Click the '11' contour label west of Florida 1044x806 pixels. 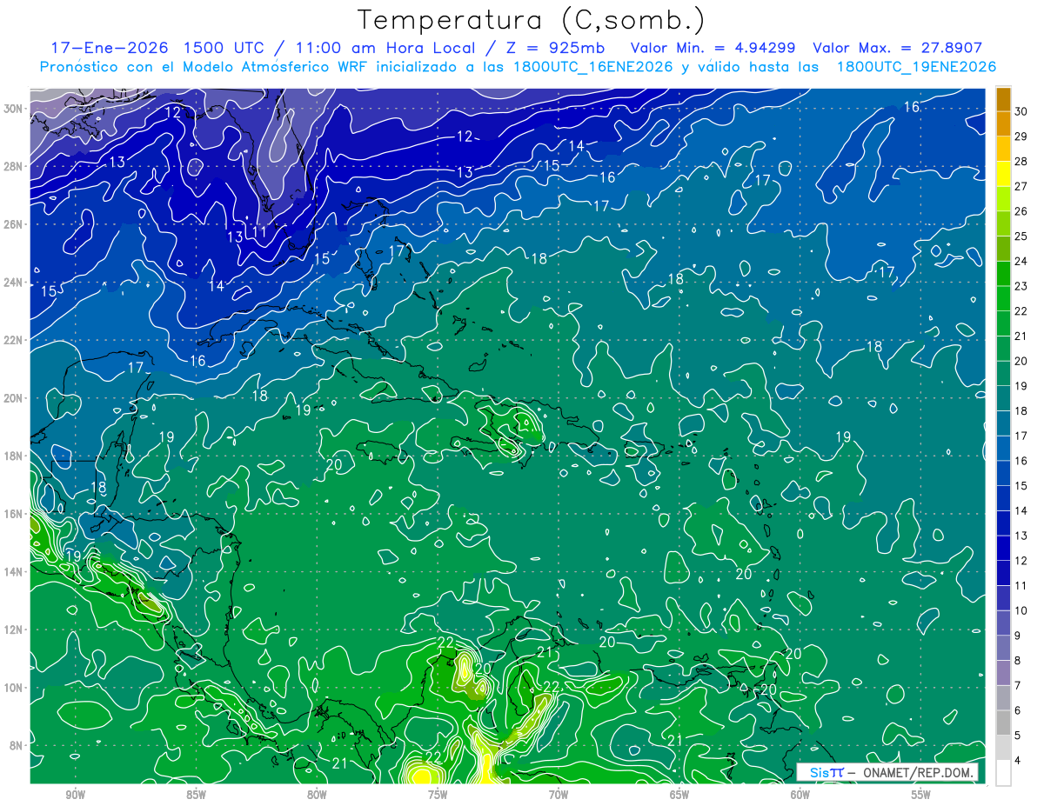coord(259,231)
